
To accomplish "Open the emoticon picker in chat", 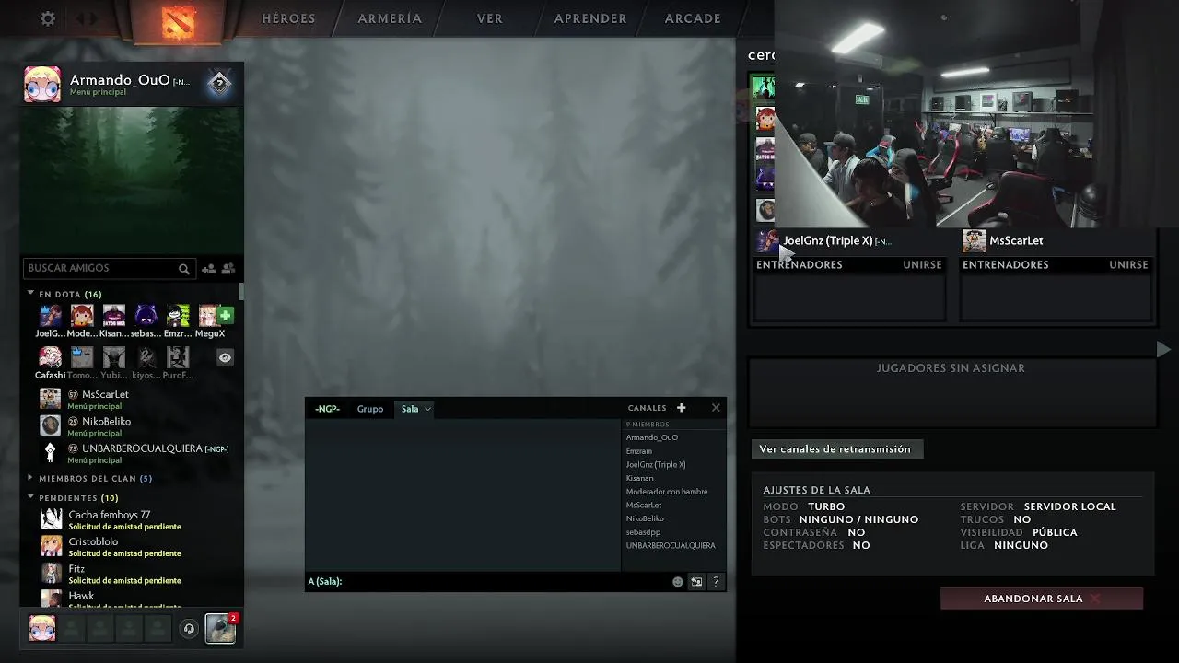I will coord(678,582).
